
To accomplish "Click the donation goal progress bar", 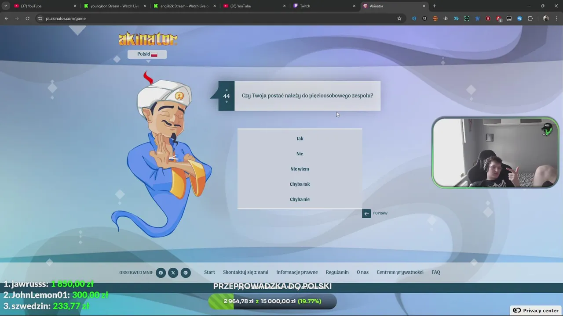I will (273, 302).
